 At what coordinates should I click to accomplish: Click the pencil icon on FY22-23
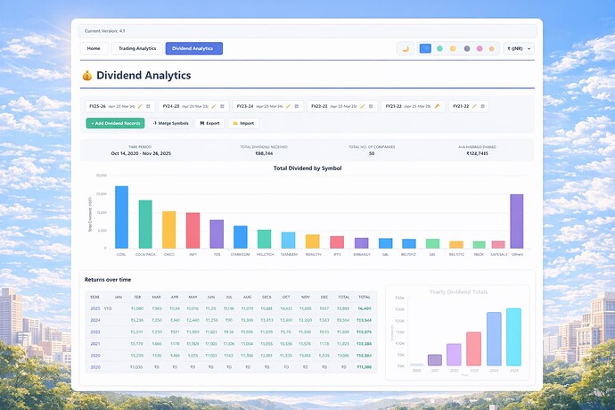point(362,106)
